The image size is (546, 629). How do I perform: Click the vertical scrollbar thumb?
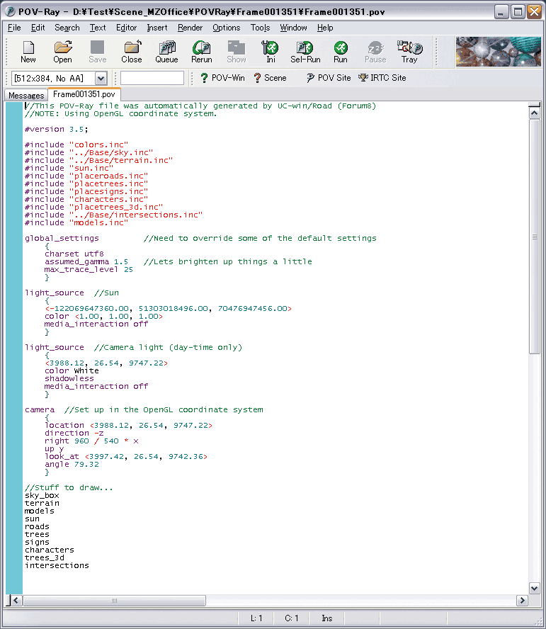[534, 237]
